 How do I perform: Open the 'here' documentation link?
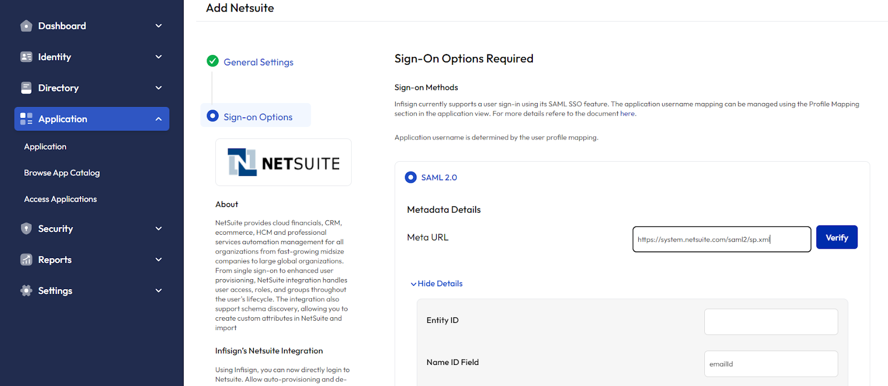pos(627,114)
